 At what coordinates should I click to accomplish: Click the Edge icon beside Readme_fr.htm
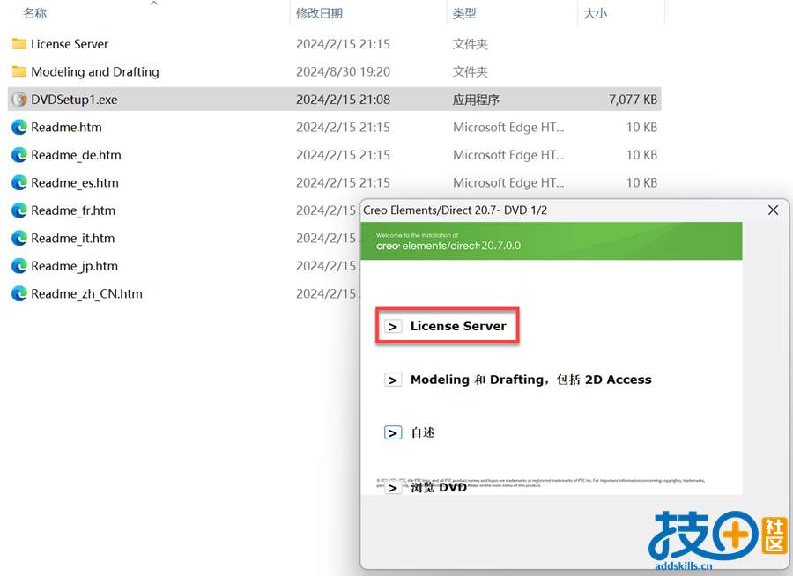click(19, 210)
